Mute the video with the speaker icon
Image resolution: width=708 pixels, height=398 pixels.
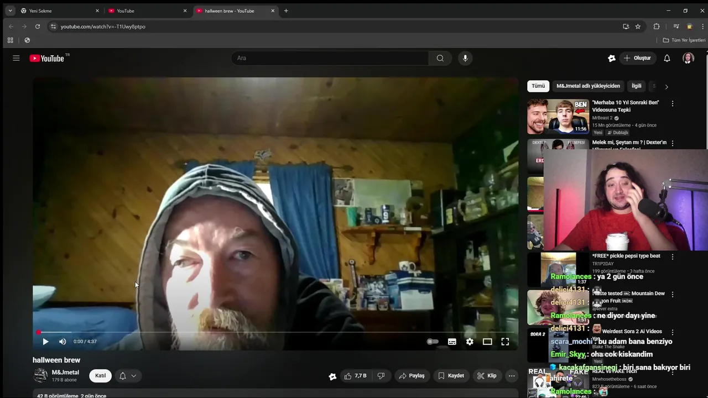click(63, 342)
